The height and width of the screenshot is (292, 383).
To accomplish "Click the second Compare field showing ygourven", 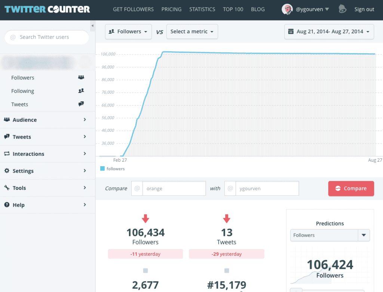I will [x=267, y=188].
